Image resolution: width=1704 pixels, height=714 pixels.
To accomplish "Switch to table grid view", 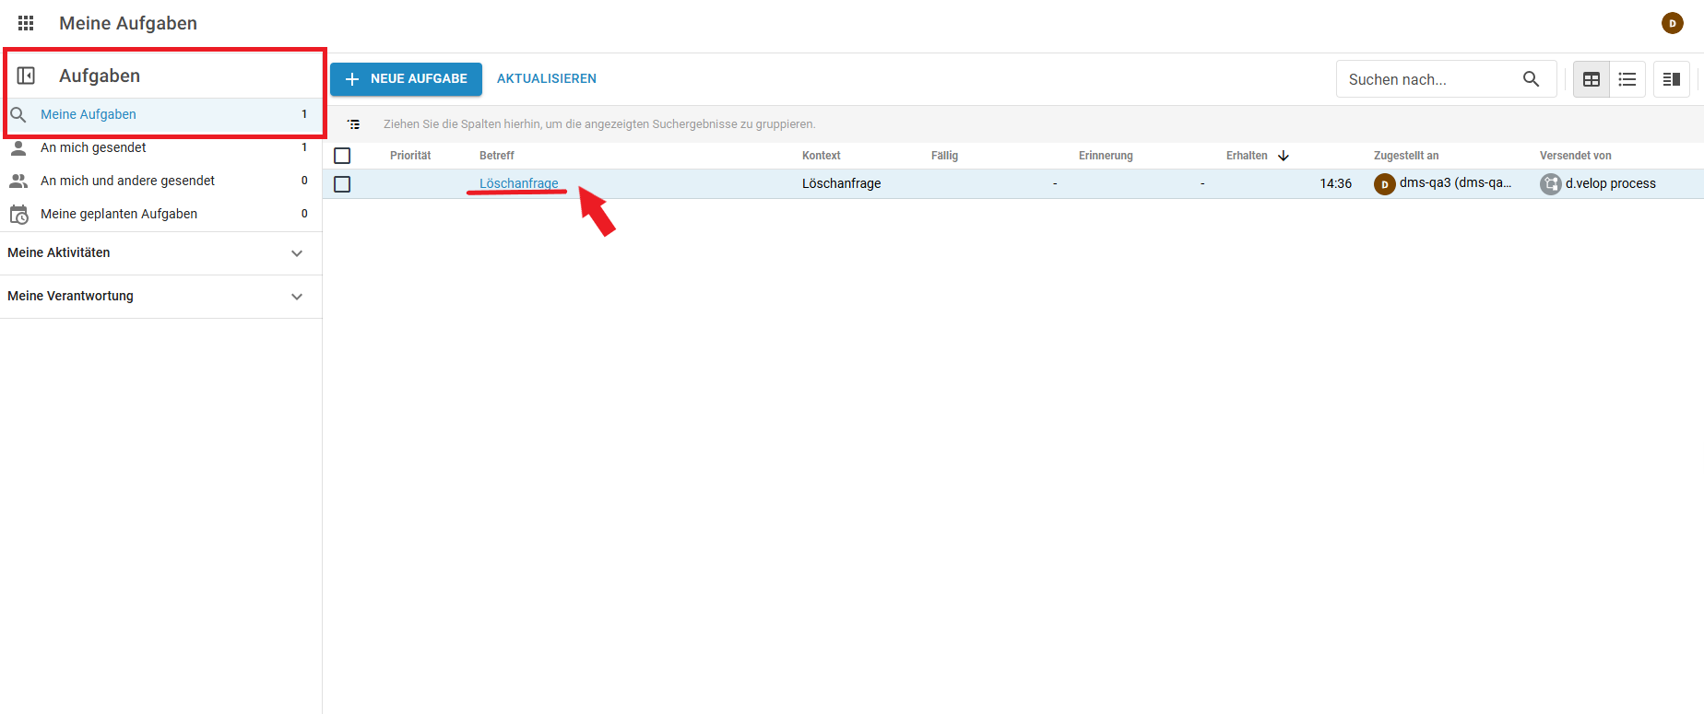I will point(1591,79).
